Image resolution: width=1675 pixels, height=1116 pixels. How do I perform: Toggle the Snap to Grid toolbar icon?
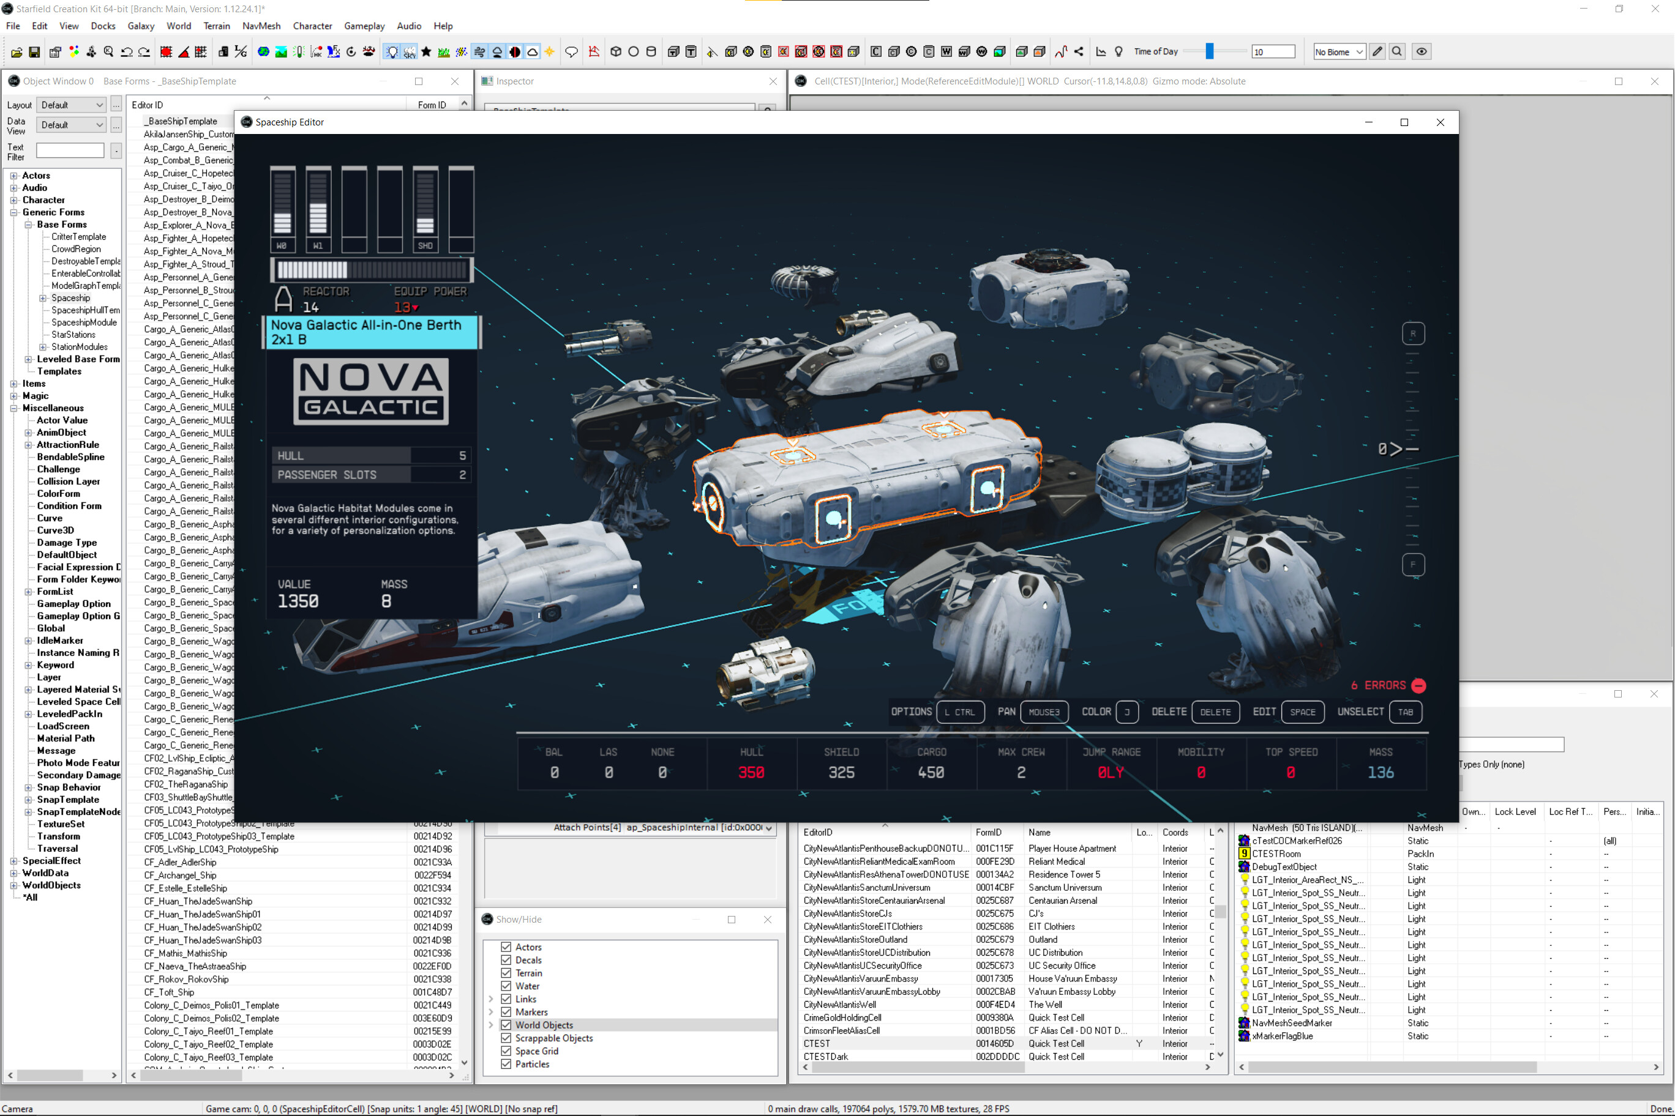click(167, 51)
